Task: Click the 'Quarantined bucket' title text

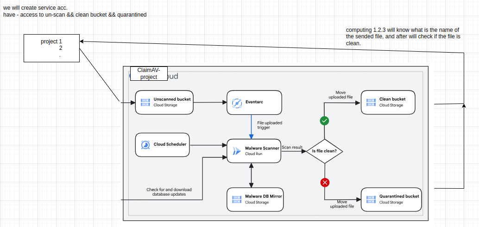Action: coord(399,196)
